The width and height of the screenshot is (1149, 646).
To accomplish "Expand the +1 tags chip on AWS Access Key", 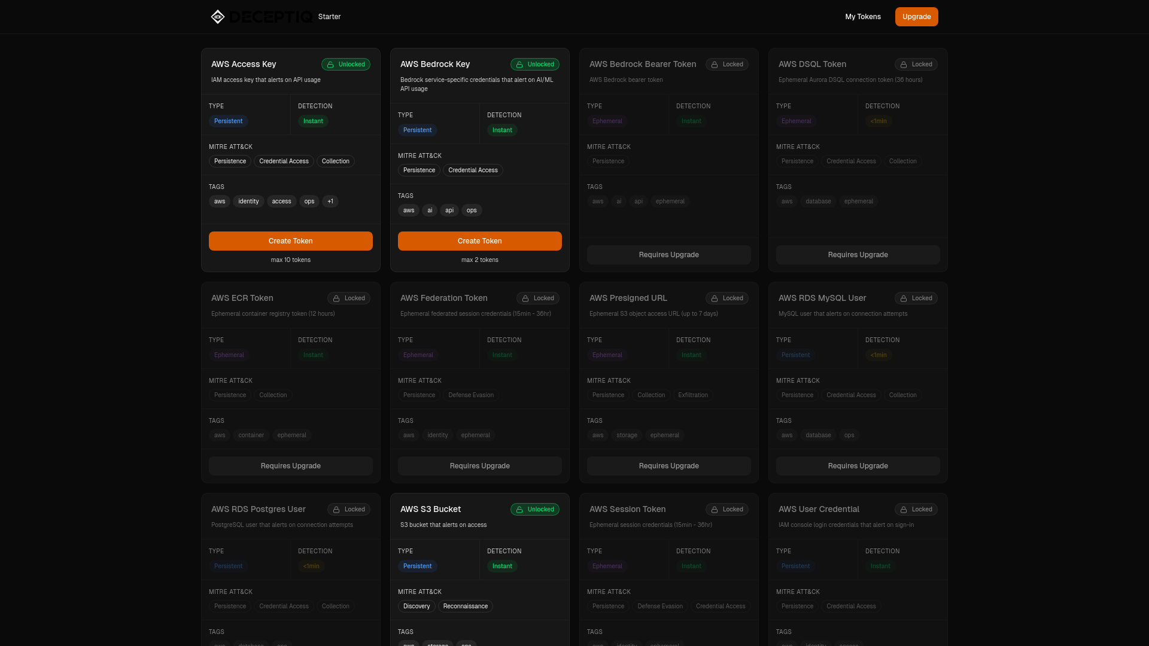I will tap(330, 202).
